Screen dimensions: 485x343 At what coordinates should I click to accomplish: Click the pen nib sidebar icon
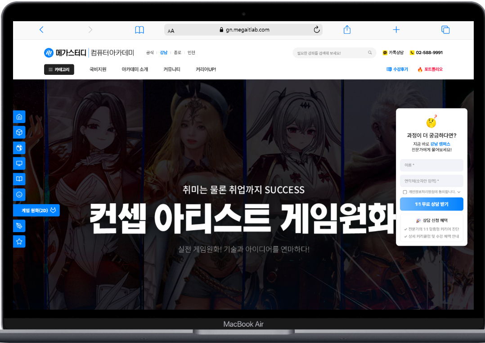point(19,225)
